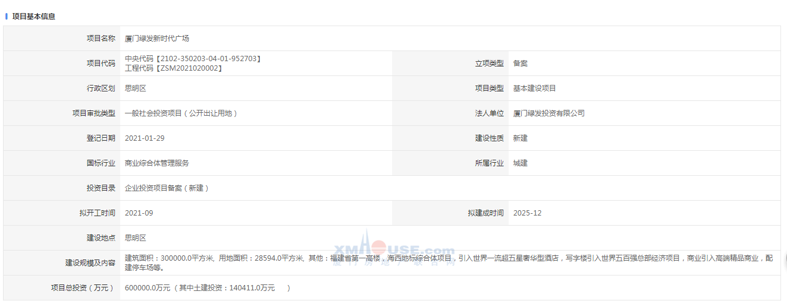Image resolution: width=787 pixels, height=307 pixels.
Task: Click company name 厦门绿发投资有限公司
Action: click(x=549, y=113)
